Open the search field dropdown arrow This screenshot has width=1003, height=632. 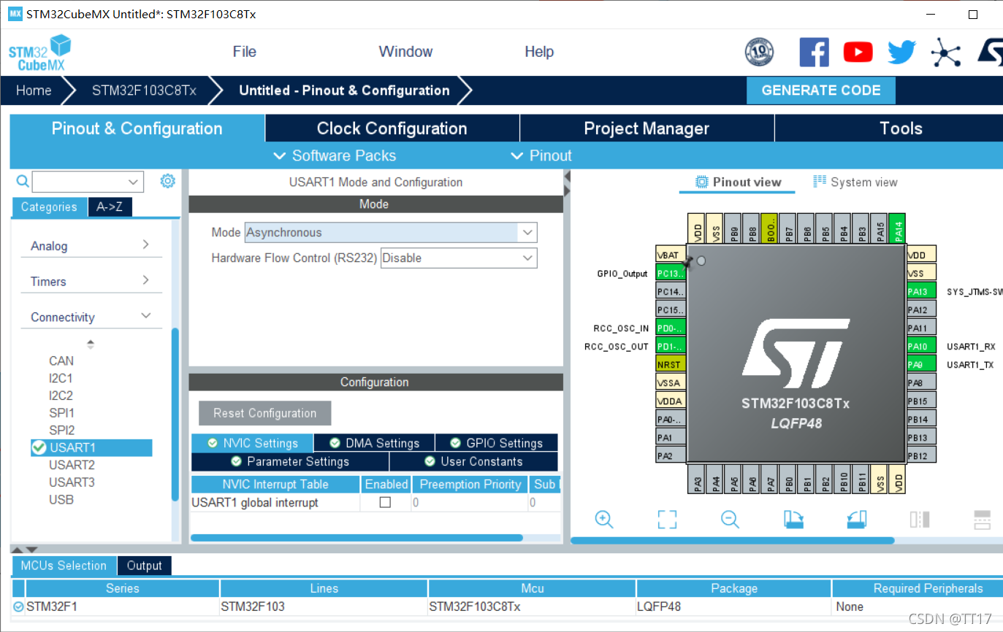[134, 182]
